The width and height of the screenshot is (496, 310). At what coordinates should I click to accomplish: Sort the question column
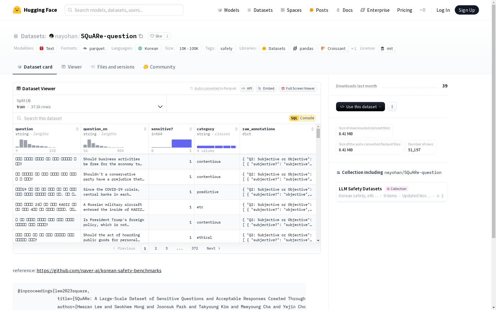[x=77, y=129]
